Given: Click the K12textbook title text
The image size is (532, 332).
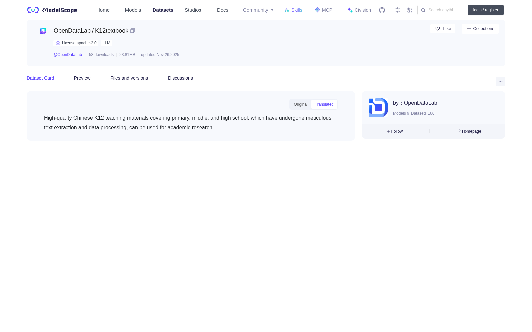Looking at the screenshot, I should pos(112,31).
